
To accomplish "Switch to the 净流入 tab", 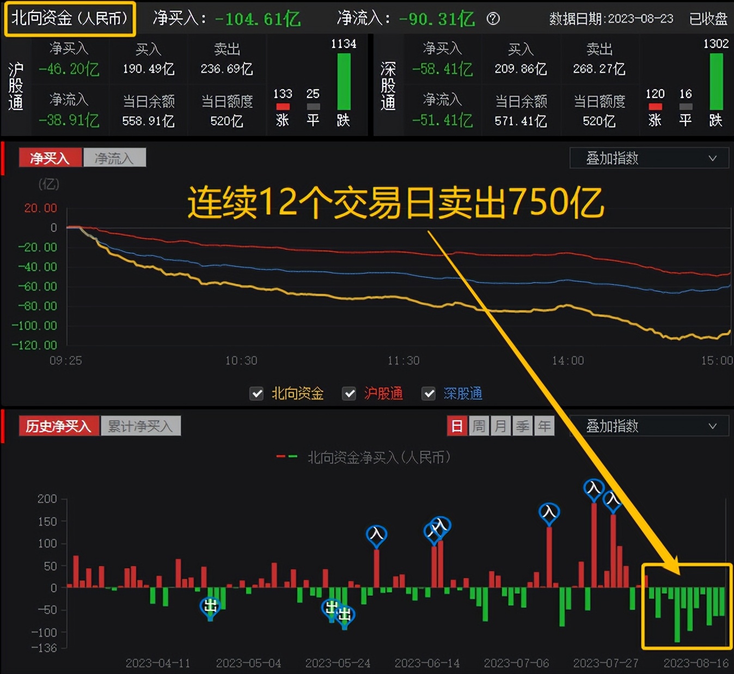I will pos(115,157).
